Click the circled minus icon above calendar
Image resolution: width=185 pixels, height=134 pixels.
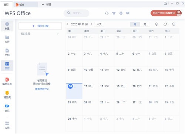click(x=174, y=24)
